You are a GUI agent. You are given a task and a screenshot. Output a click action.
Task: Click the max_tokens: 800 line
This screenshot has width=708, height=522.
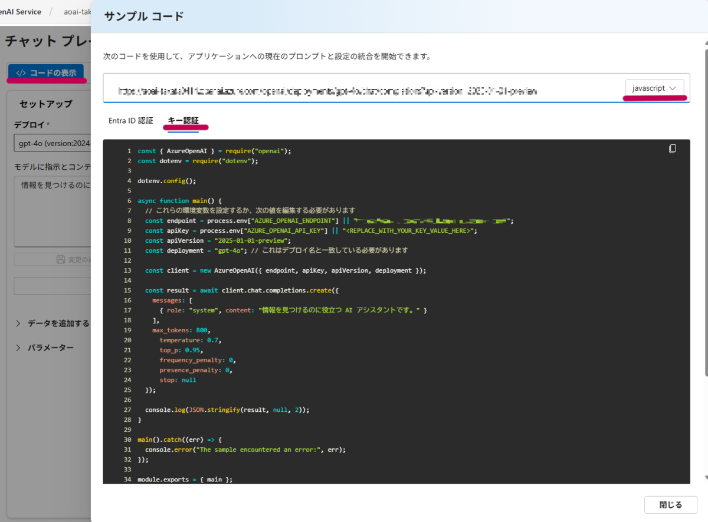pos(181,330)
